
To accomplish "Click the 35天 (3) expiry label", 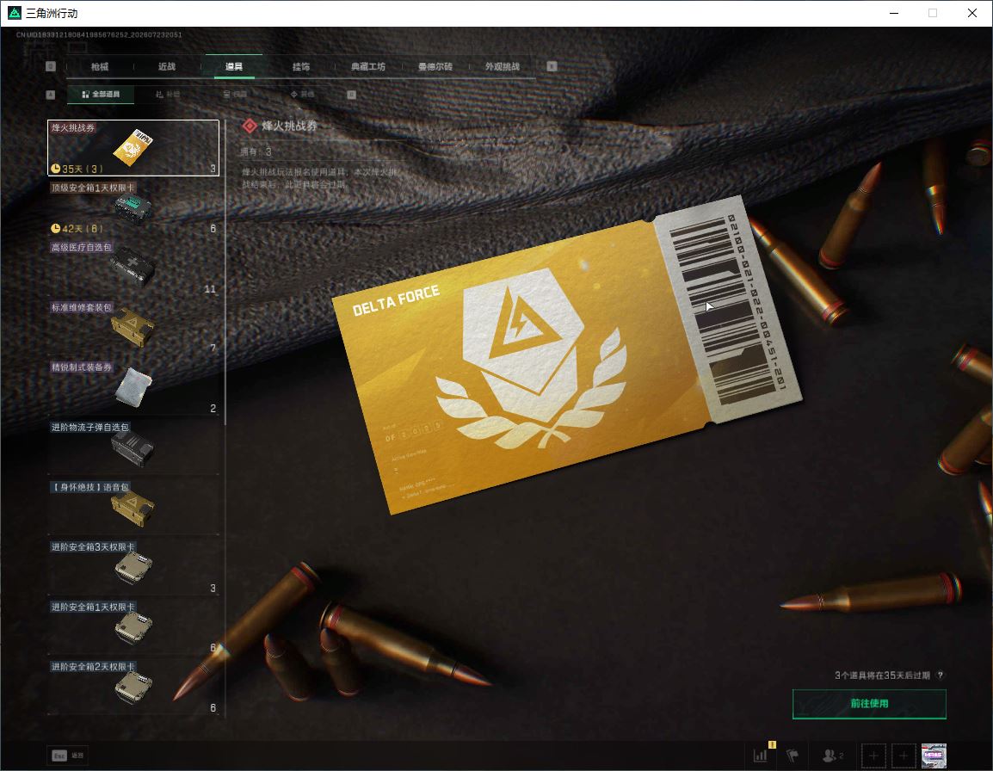I will (83, 169).
